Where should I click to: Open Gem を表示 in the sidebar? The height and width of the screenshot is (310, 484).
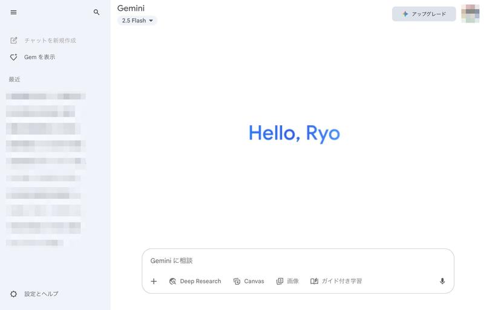click(39, 57)
